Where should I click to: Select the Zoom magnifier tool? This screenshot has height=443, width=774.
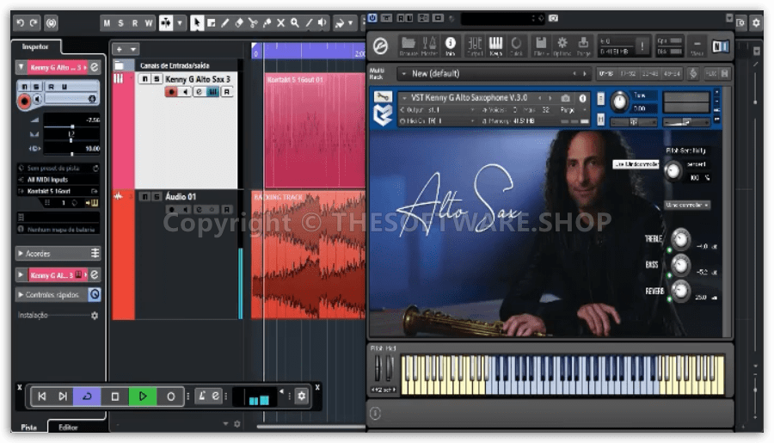click(x=295, y=22)
